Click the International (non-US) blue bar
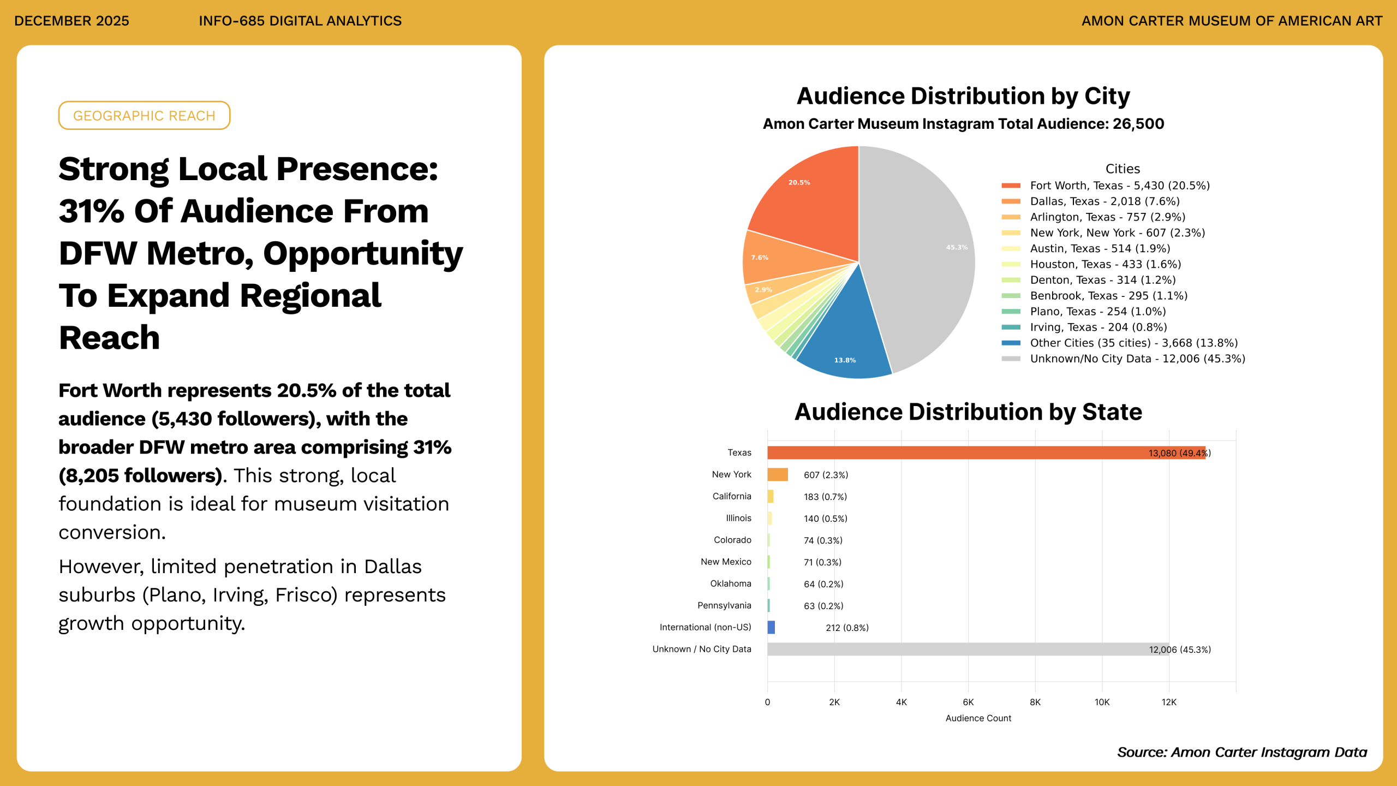This screenshot has height=786, width=1397. coord(771,628)
